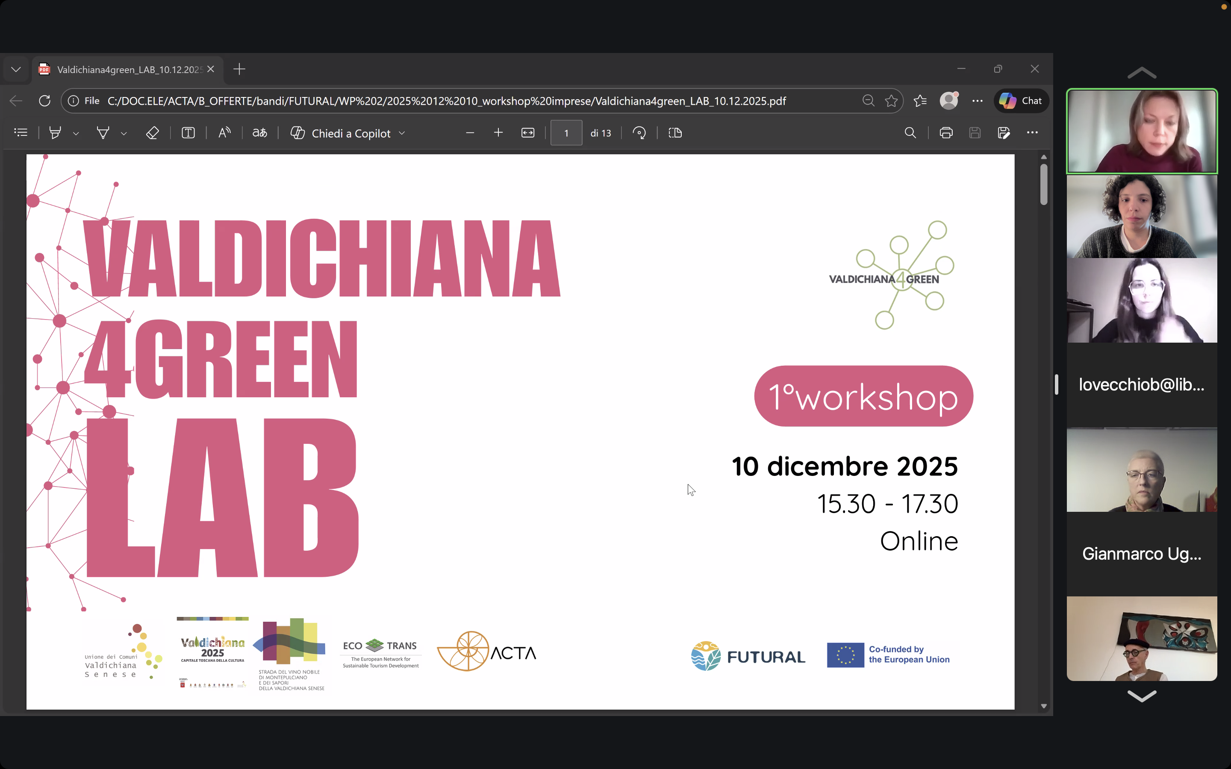Open search in PDF magnifier icon
The height and width of the screenshot is (769, 1231).
coord(910,133)
